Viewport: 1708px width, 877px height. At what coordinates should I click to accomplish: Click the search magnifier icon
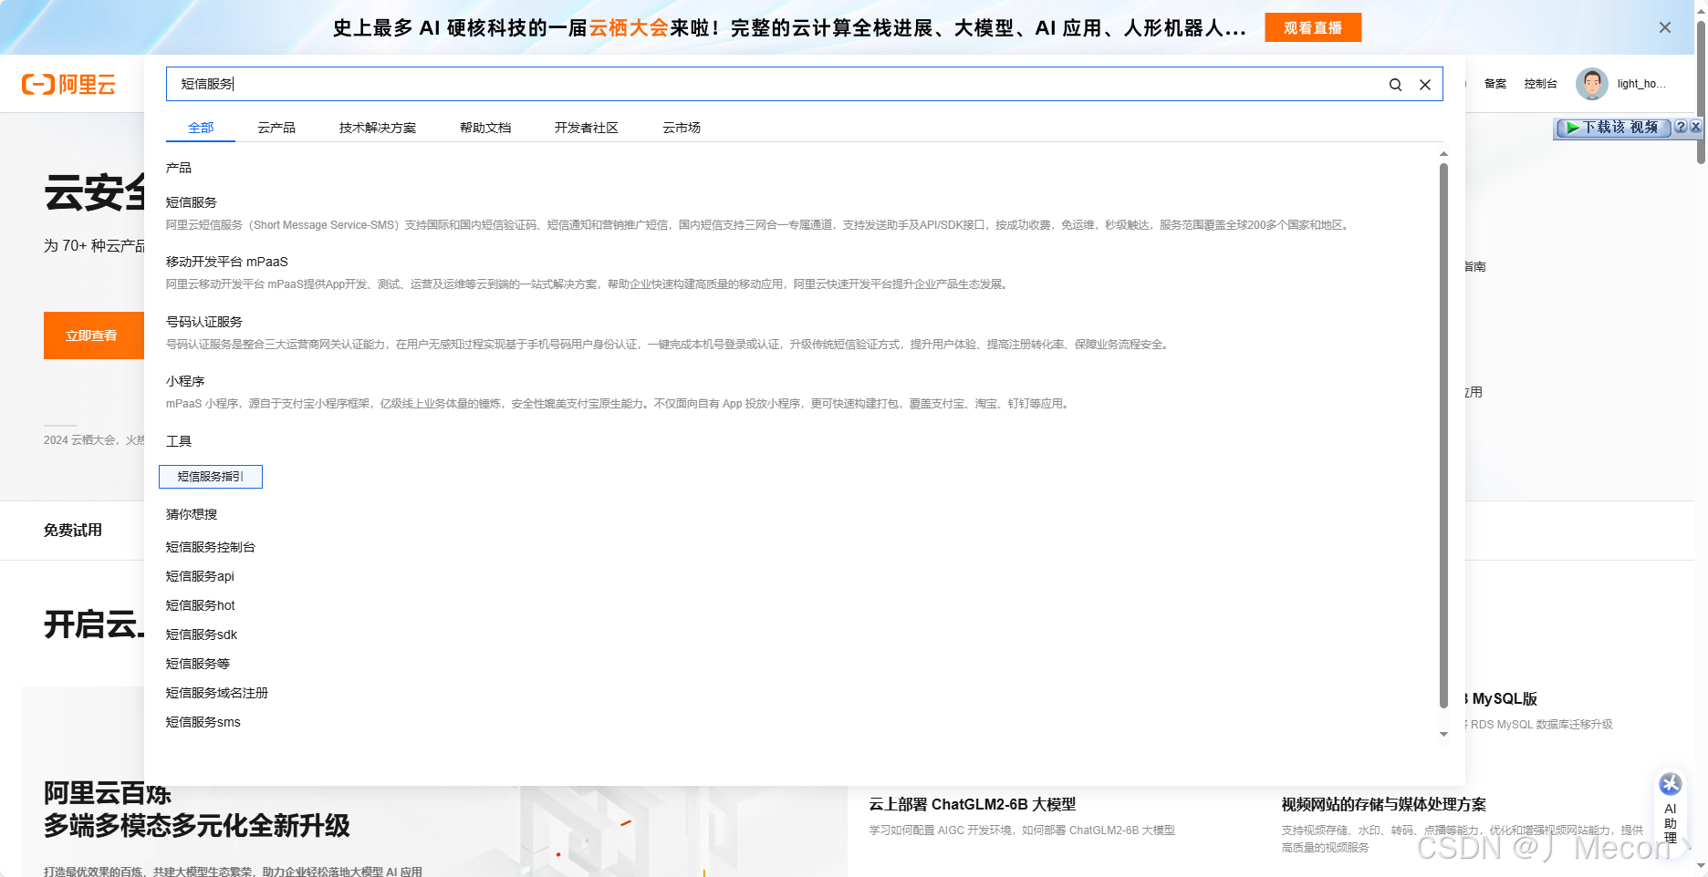1395,84
